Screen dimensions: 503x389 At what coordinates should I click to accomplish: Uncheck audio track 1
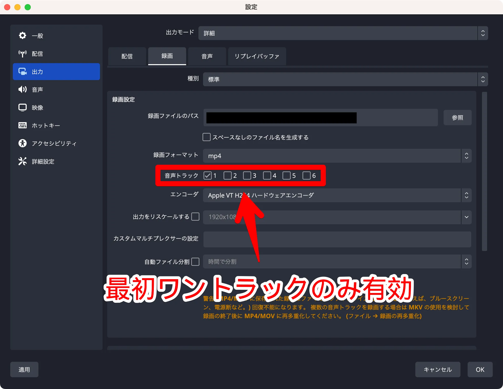point(208,176)
